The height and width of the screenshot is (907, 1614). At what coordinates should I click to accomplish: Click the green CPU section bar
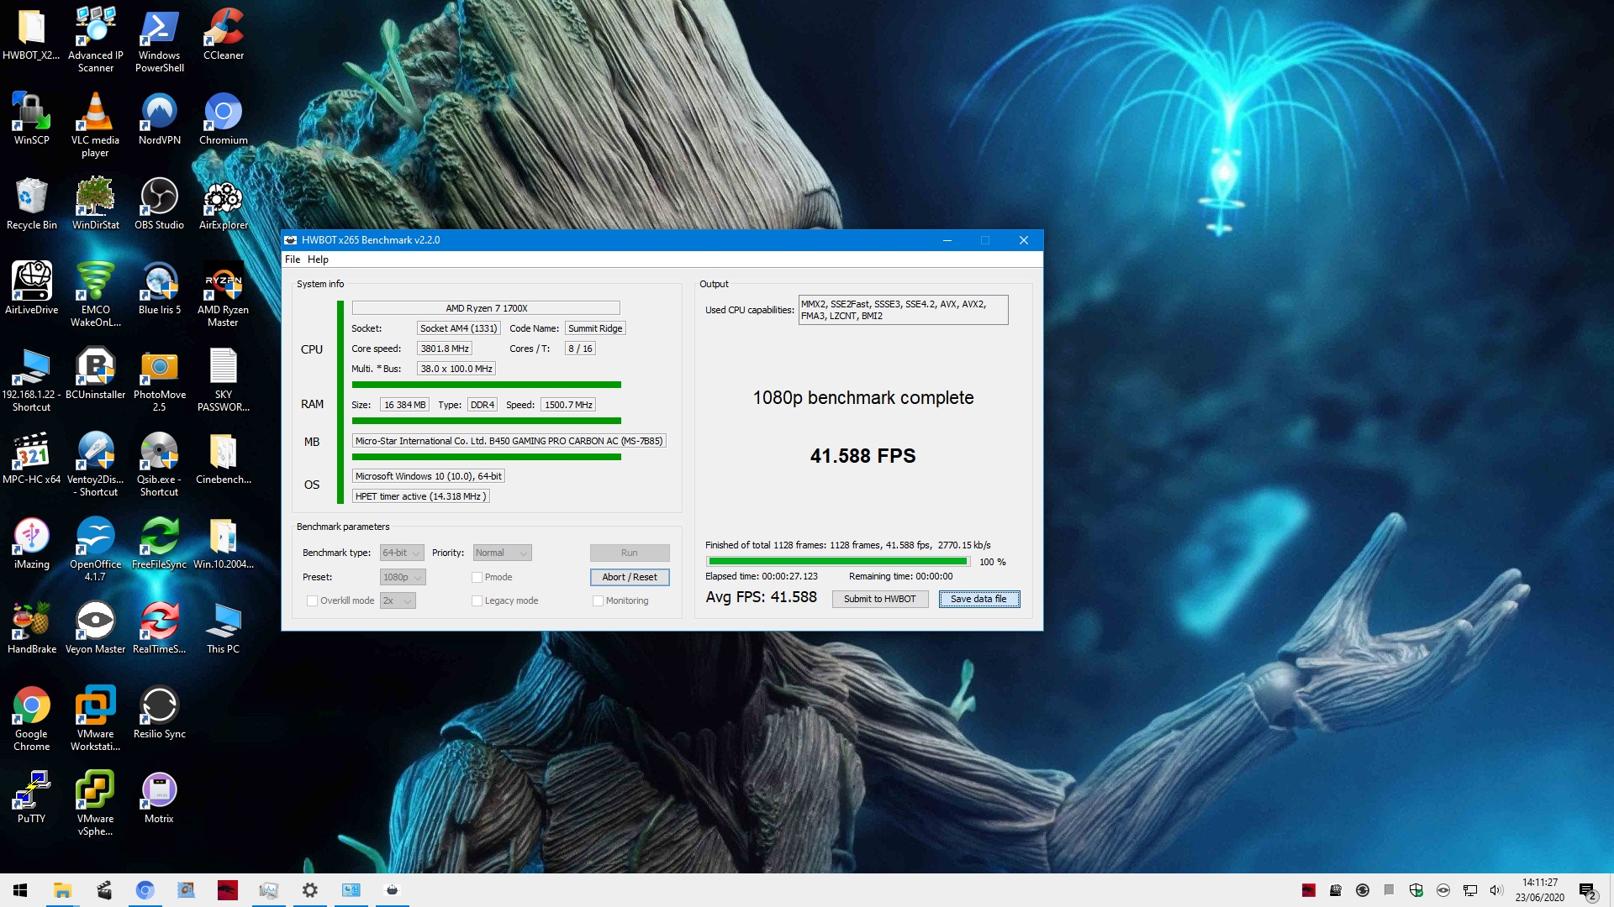pos(340,401)
